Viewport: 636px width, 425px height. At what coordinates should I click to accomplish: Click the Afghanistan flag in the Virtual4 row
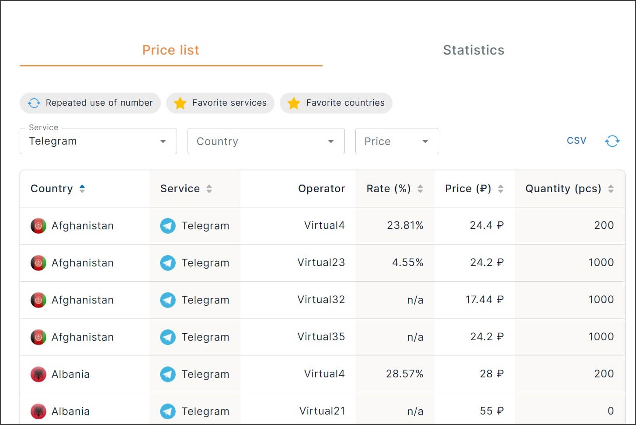(38, 226)
